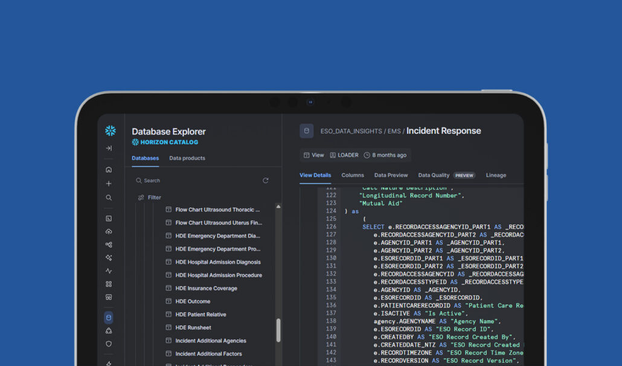
Task: Switch to the Data products tab
Action: (x=187, y=158)
